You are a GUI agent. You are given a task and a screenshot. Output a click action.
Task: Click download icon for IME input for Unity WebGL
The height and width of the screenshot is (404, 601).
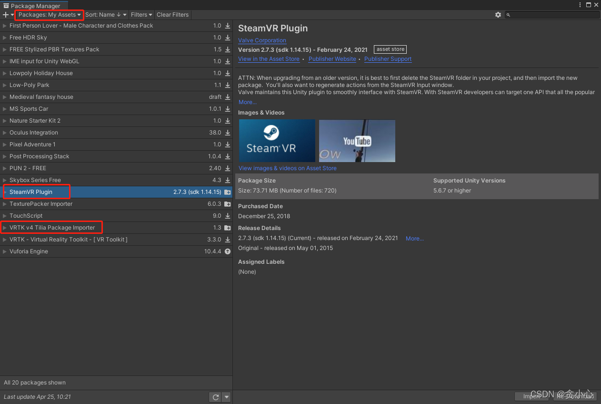click(x=228, y=61)
